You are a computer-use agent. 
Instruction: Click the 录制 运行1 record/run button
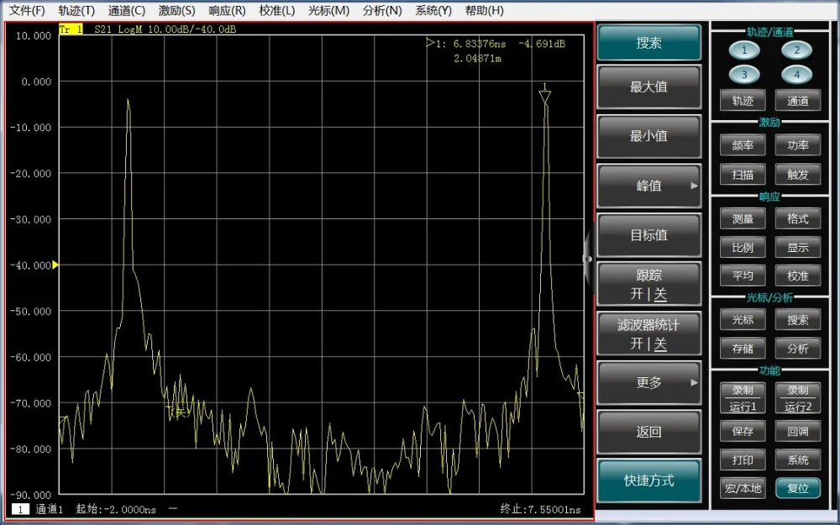pos(743,399)
